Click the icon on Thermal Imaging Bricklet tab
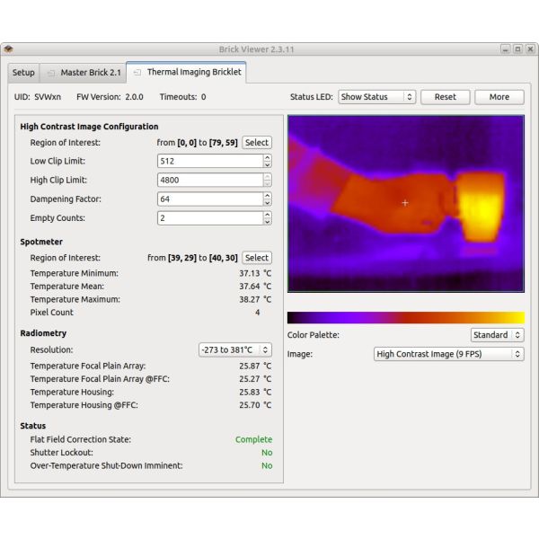The image size is (539, 539). tap(137, 72)
